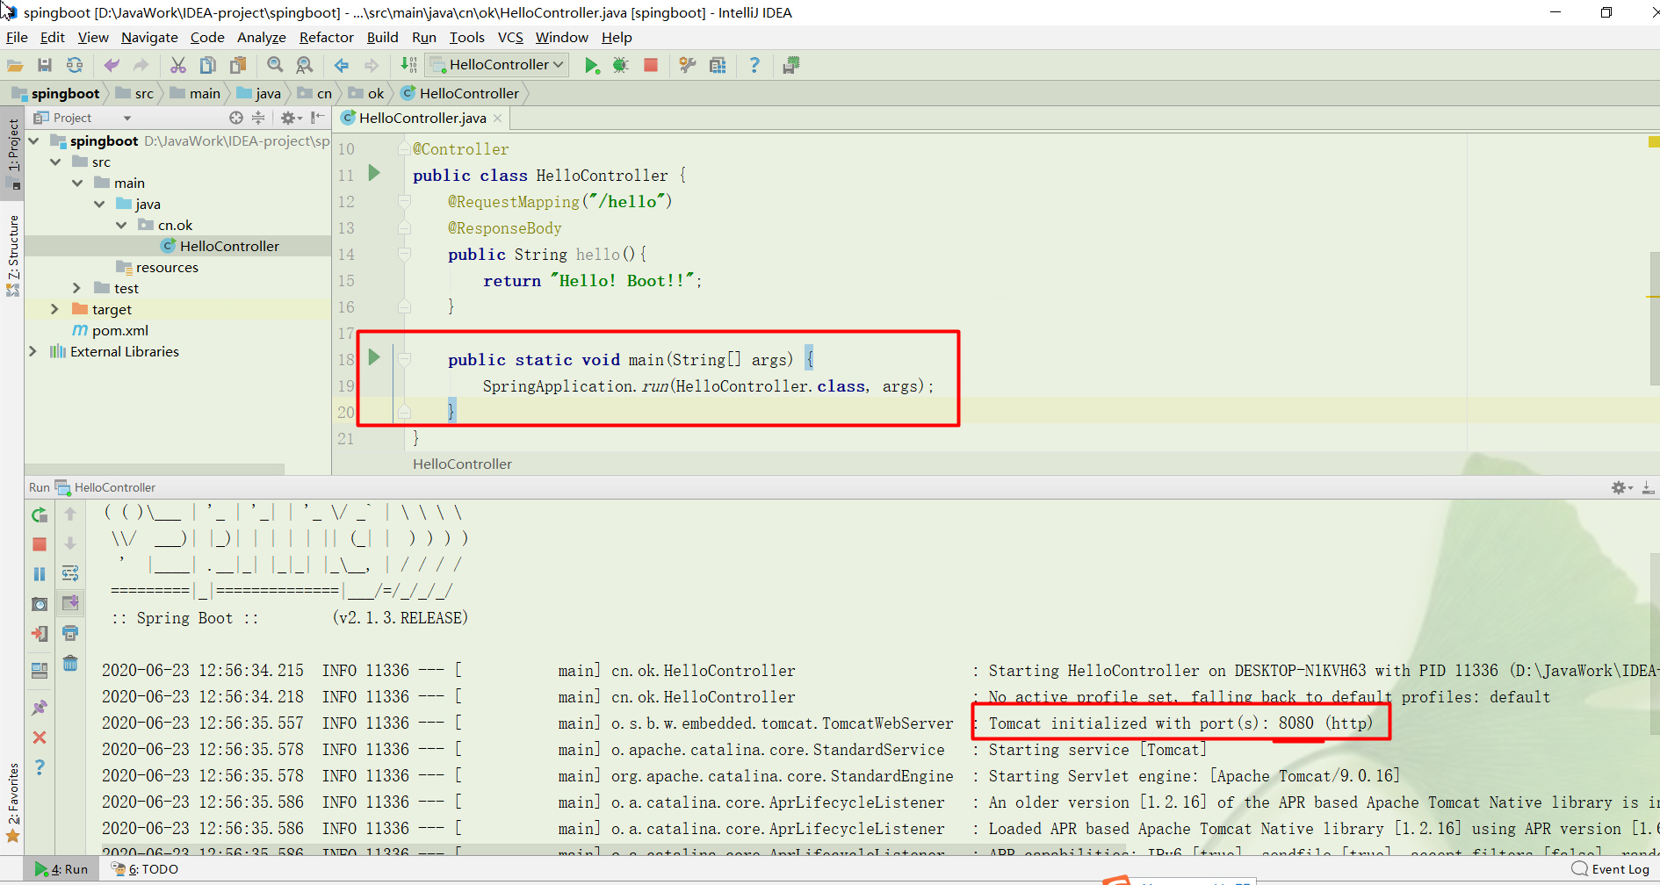This screenshot has width=1660, height=885.
Task: Open the Event Log
Action: click(1611, 869)
